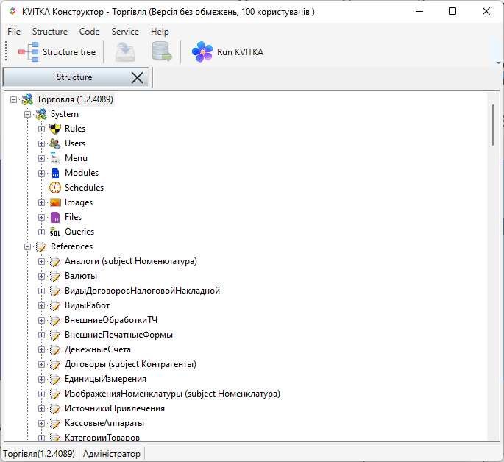Expand the Users node
504x462 pixels.
41,144
